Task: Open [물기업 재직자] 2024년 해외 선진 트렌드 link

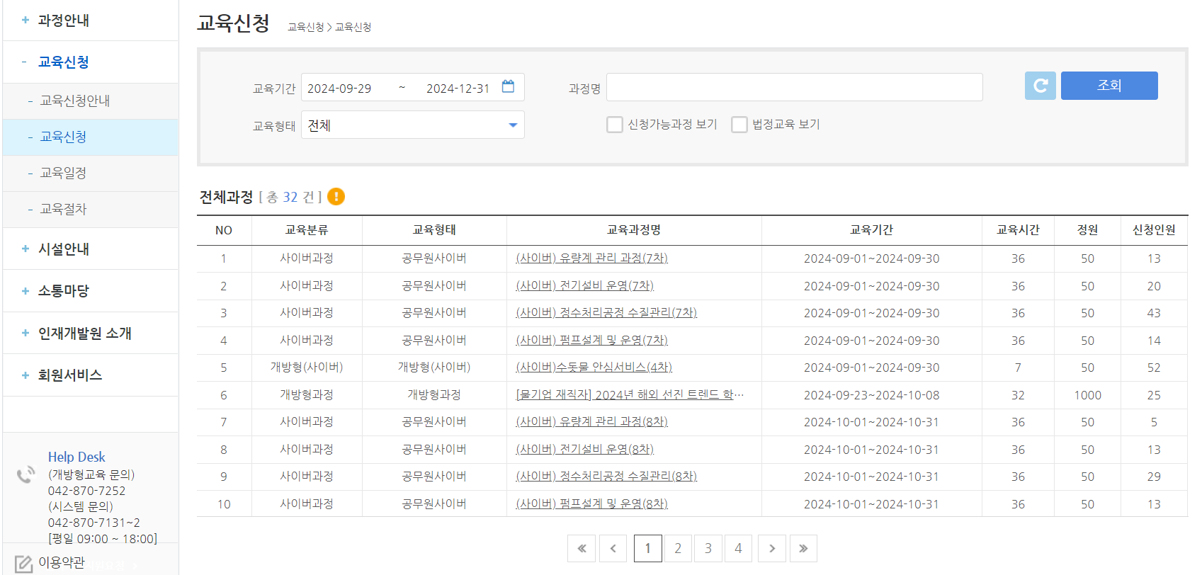Action: (630, 395)
